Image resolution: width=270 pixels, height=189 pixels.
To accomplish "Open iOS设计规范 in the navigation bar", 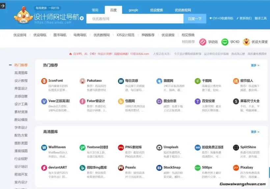I will click(x=125, y=35).
